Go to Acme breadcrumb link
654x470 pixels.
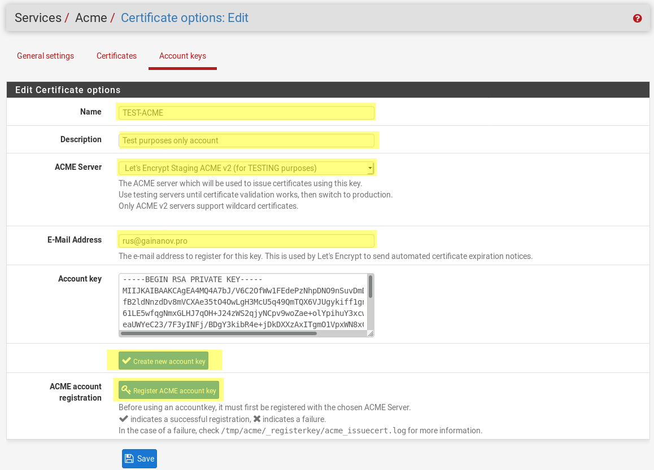[x=91, y=18]
